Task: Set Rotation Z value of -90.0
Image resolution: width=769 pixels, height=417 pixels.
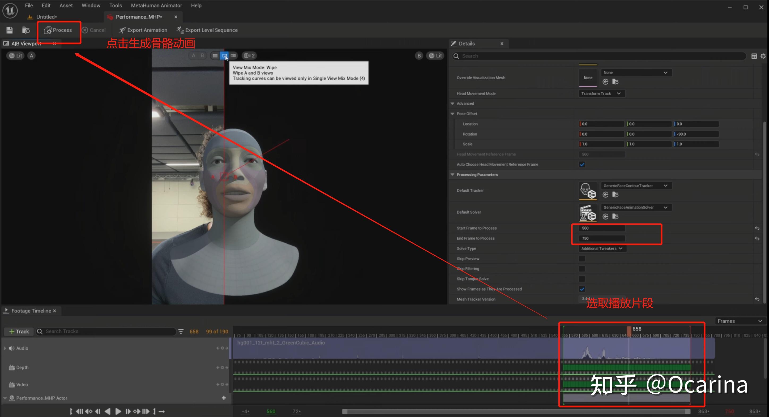Action: 695,134
